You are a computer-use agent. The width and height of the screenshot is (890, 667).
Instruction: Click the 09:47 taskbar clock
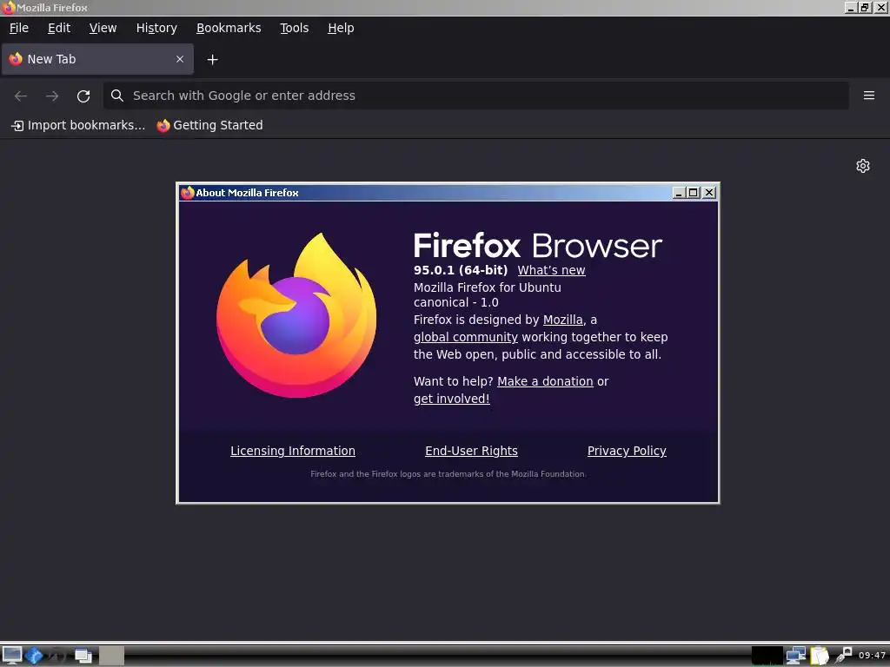872,656
